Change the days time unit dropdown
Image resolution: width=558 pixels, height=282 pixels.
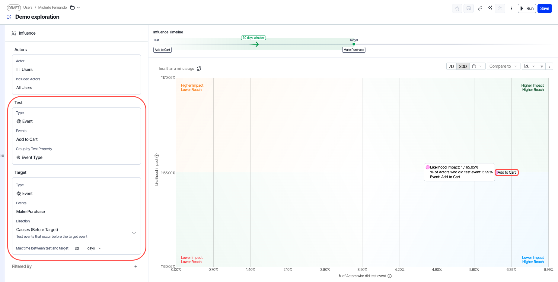tap(94, 248)
